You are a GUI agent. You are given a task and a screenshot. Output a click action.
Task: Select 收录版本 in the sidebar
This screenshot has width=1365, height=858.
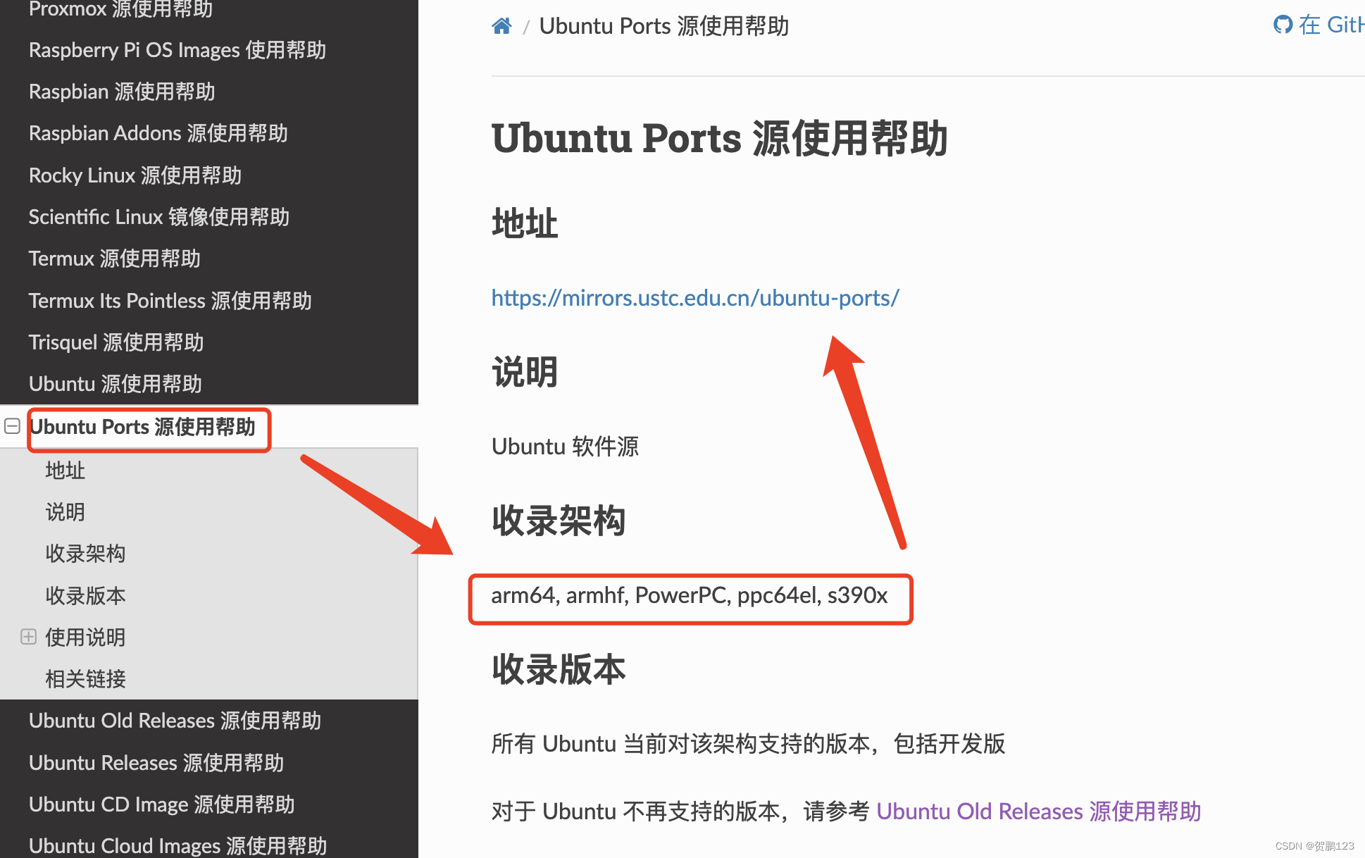[85, 595]
